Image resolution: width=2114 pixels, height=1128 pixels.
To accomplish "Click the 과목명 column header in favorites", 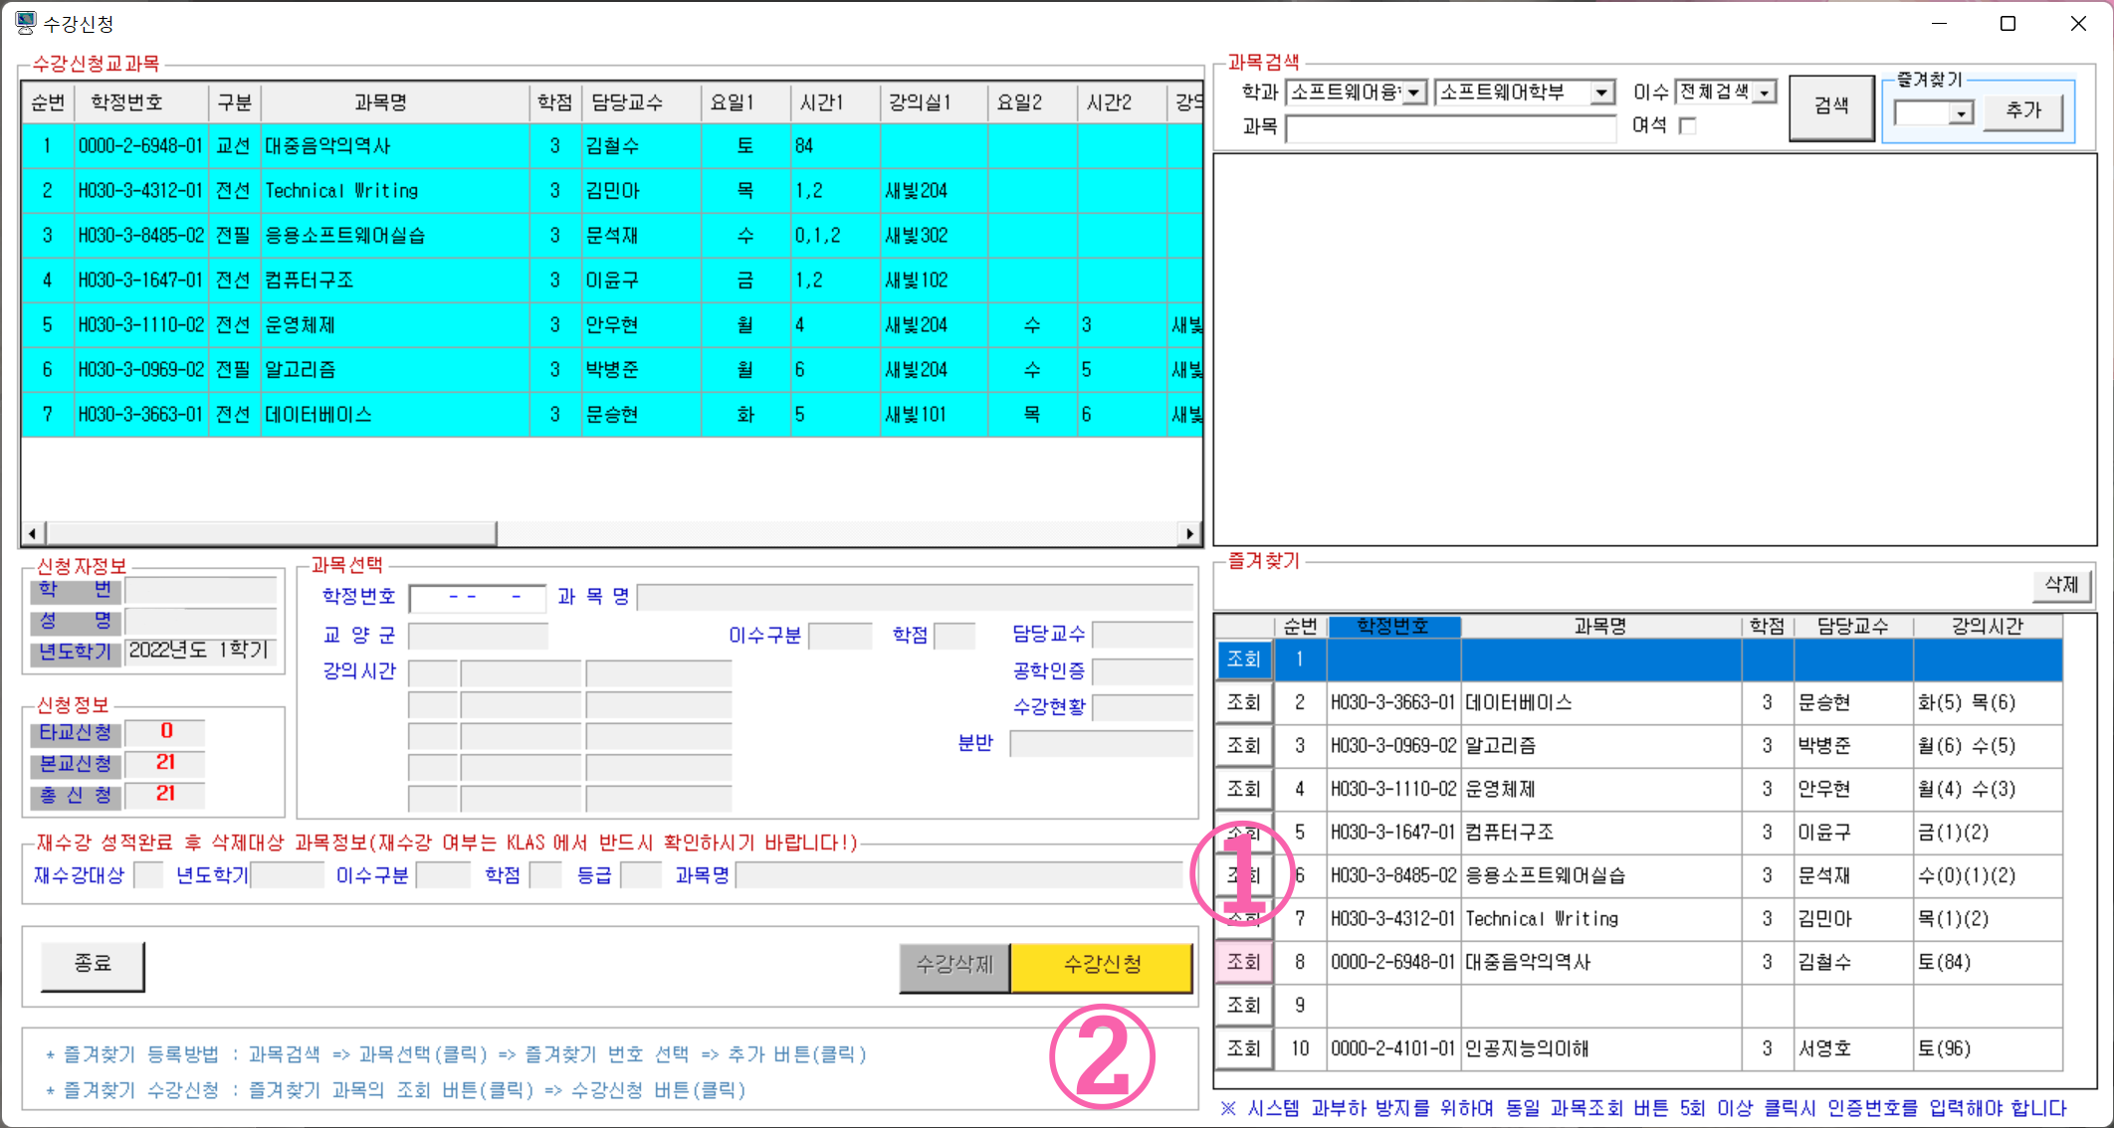I will [x=1600, y=626].
